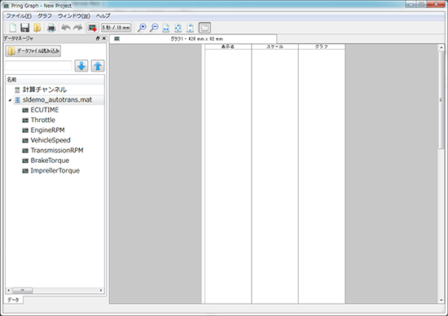Click add graph icon with red plus
The image size is (448, 316).
click(93, 28)
